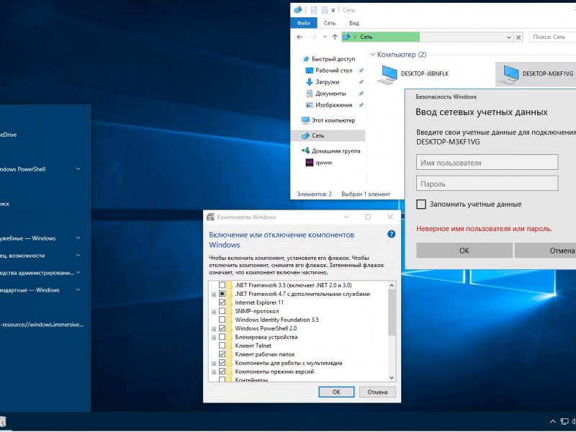Toggle the .NET Framework 4.7 checkbox
This screenshot has height=432, width=576.
coord(222,294)
